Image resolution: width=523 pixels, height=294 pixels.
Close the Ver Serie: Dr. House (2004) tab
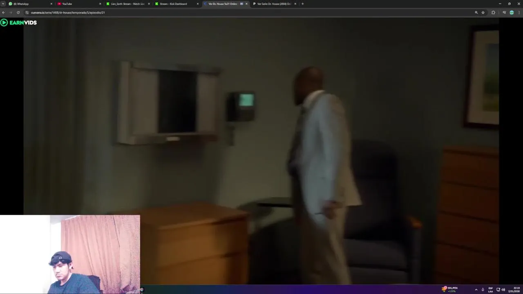tap(295, 4)
